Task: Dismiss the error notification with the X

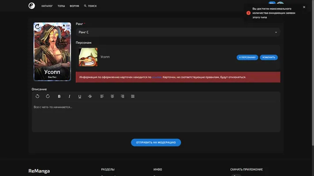Action: point(304,7)
